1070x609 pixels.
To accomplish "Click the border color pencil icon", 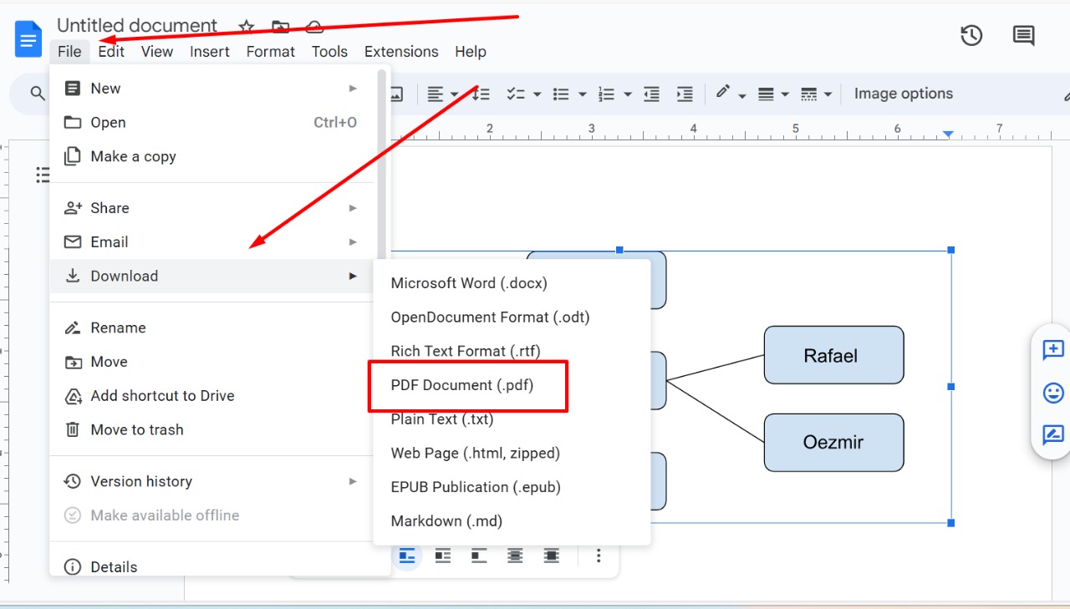I will pyautogui.click(x=723, y=93).
